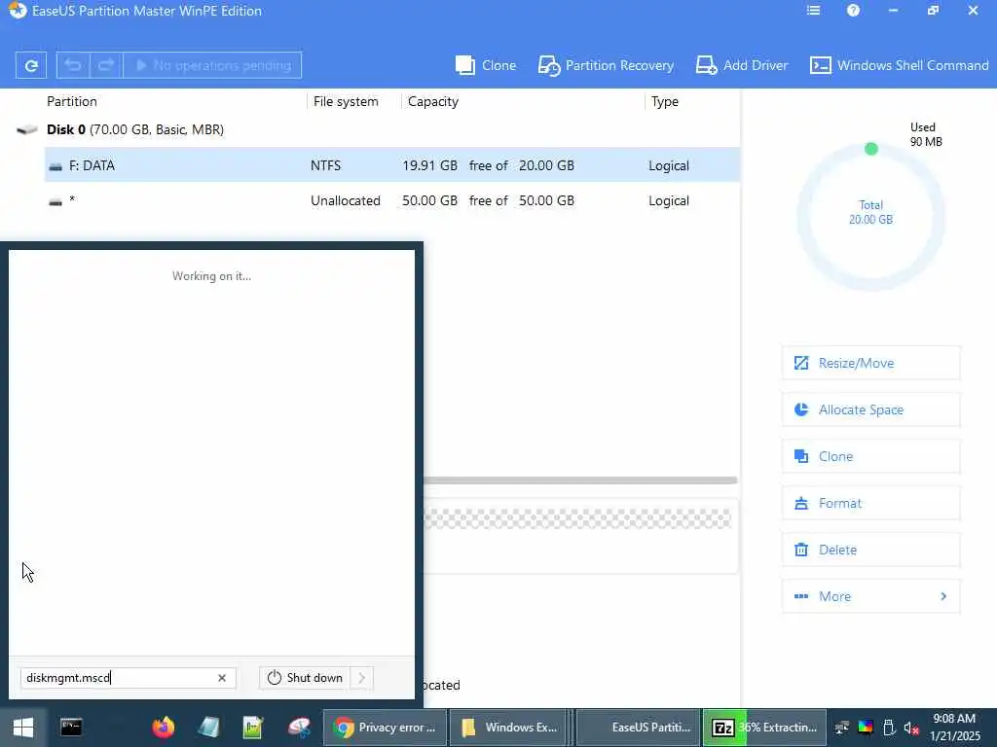The image size is (997, 747).
Task: Click the redo arrow icon
Action: [x=106, y=65]
